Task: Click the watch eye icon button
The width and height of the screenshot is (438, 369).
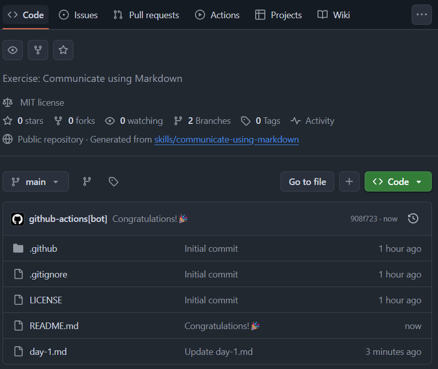Action: (13, 50)
